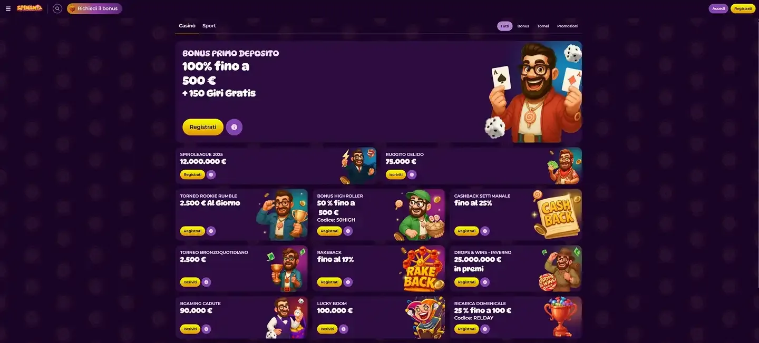Show info for Cashback Settimanale
The height and width of the screenshot is (343, 759).
pos(485,231)
